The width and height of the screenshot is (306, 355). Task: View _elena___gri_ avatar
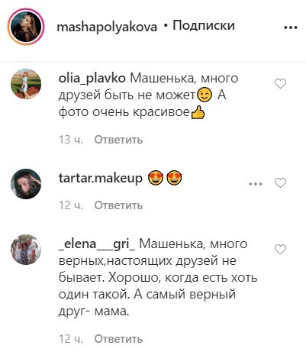pos(26,250)
